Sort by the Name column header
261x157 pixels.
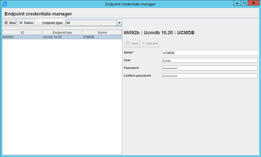(x=102, y=32)
